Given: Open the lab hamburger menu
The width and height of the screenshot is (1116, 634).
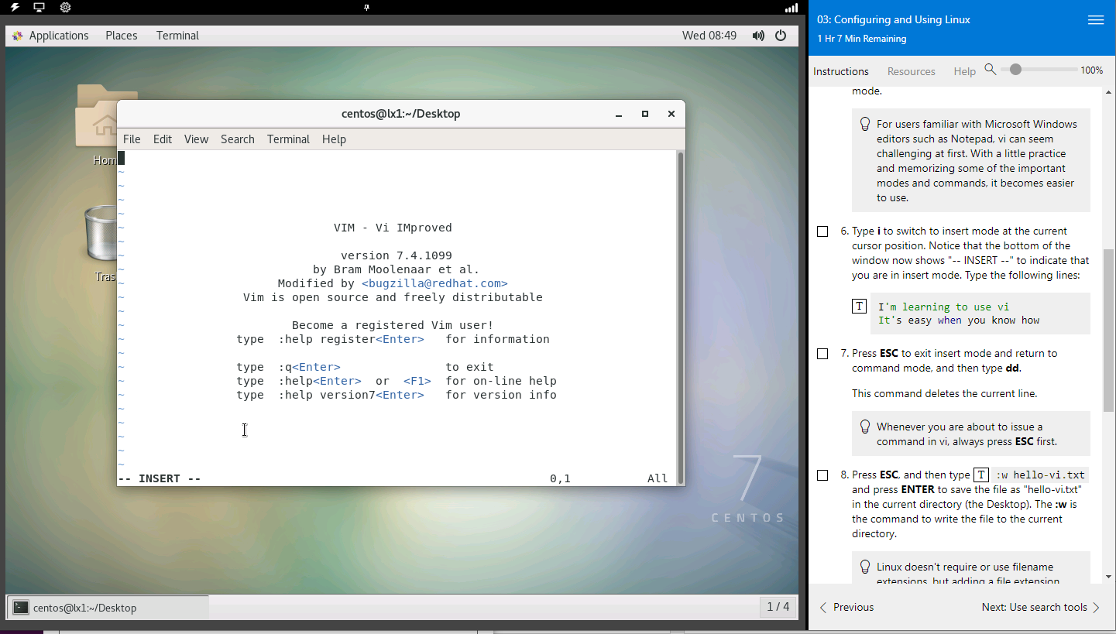Looking at the screenshot, I should coord(1096,20).
